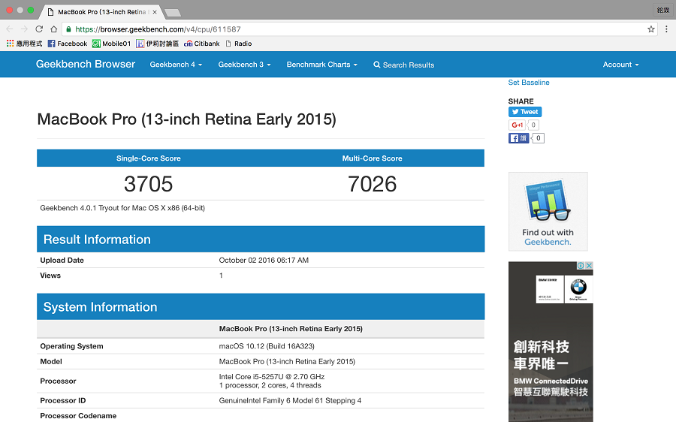Click the single-core score 3705
The width and height of the screenshot is (676, 422).
(x=148, y=184)
